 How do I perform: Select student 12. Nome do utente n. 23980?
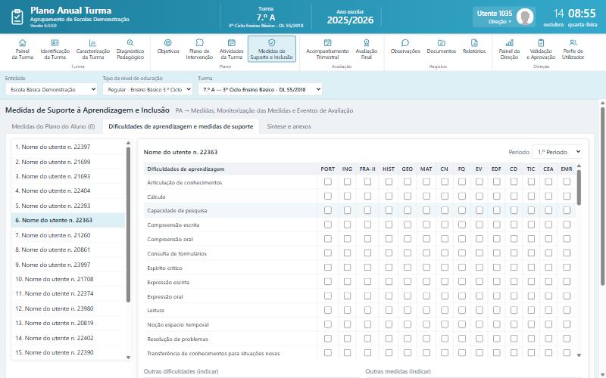tap(67, 308)
